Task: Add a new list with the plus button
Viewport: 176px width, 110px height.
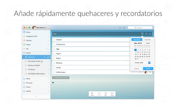Action: click(36, 97)
